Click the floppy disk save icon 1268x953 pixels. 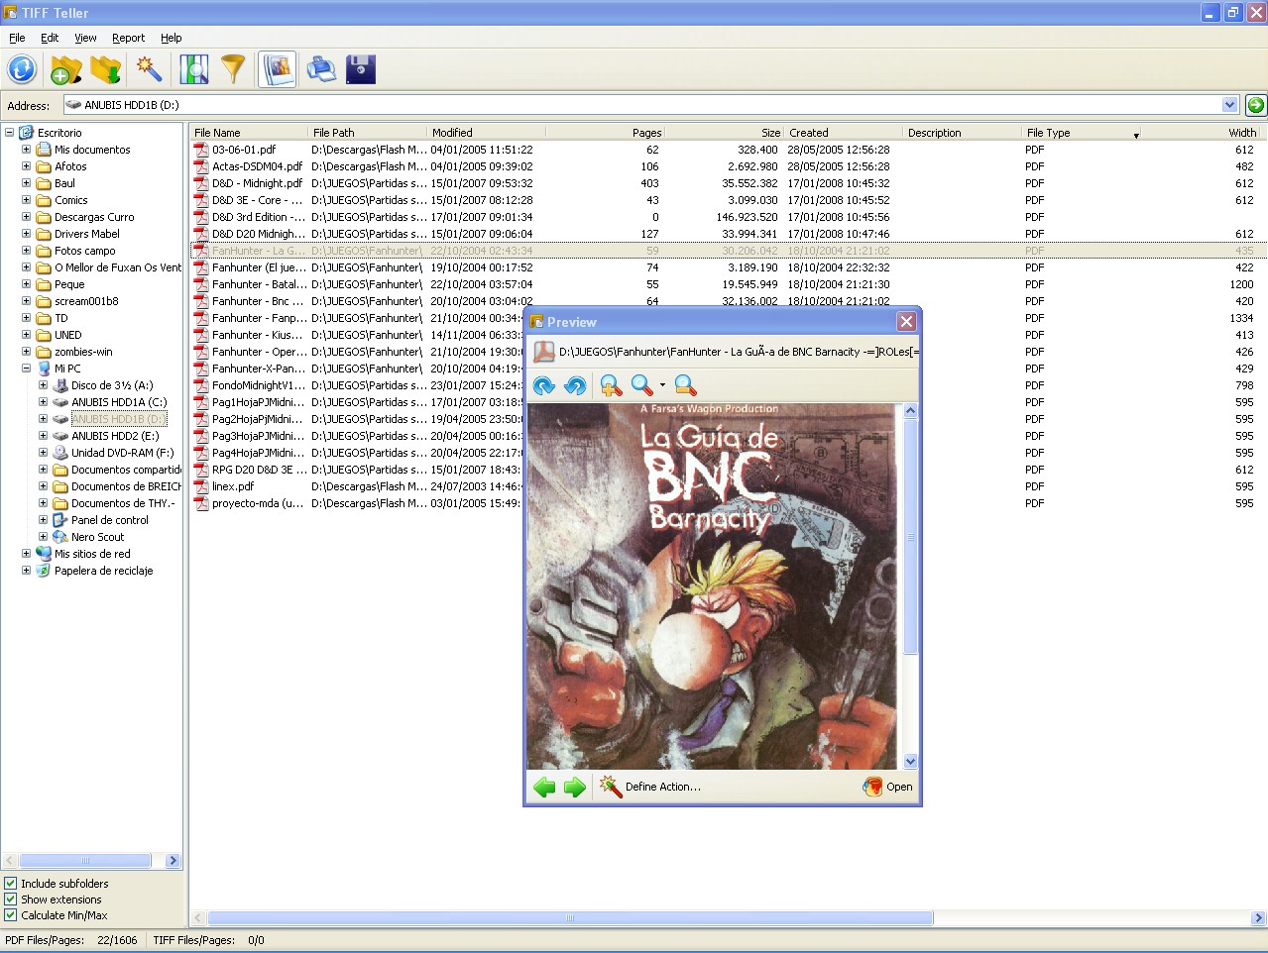click(361, 69)
